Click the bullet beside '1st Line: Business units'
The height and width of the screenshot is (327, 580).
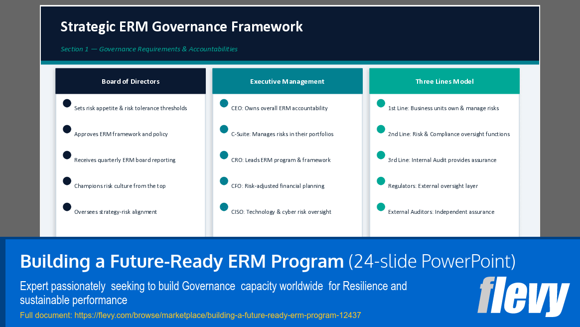pos(381,103)
